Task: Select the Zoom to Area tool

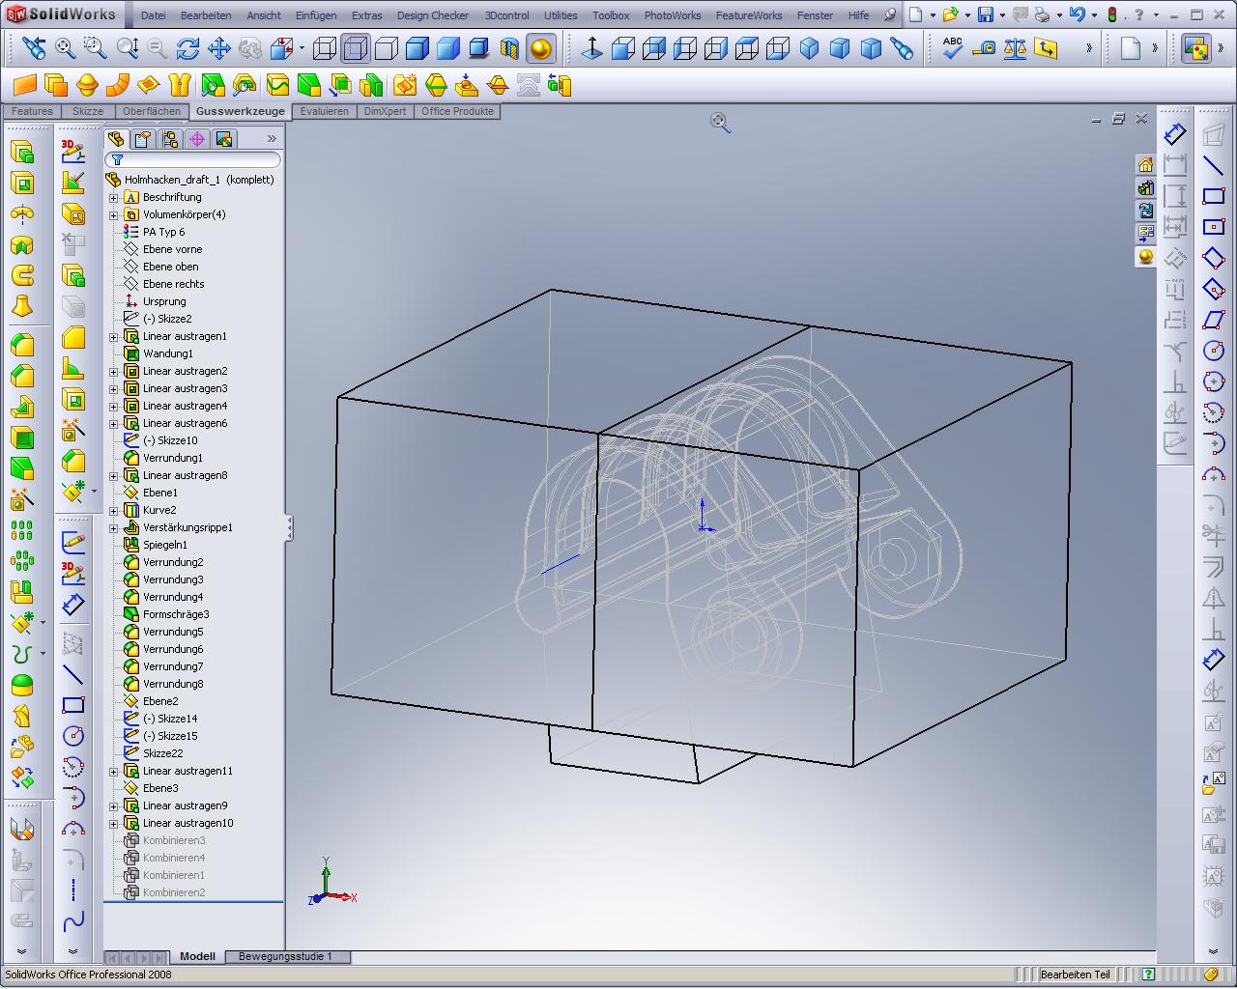Action: (95, 48)
